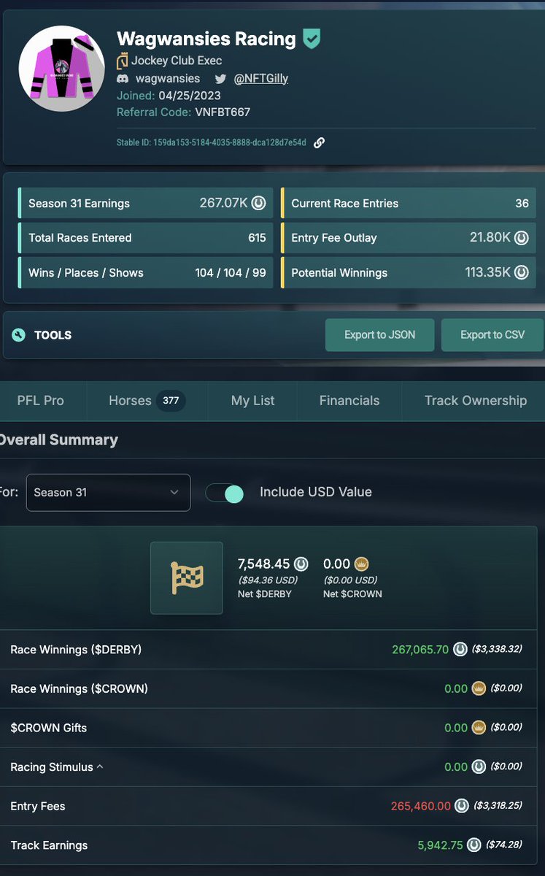This screenshot has width=545, height=876.
Task: Click the referral code VNFBT667
Action: (223, 112)
